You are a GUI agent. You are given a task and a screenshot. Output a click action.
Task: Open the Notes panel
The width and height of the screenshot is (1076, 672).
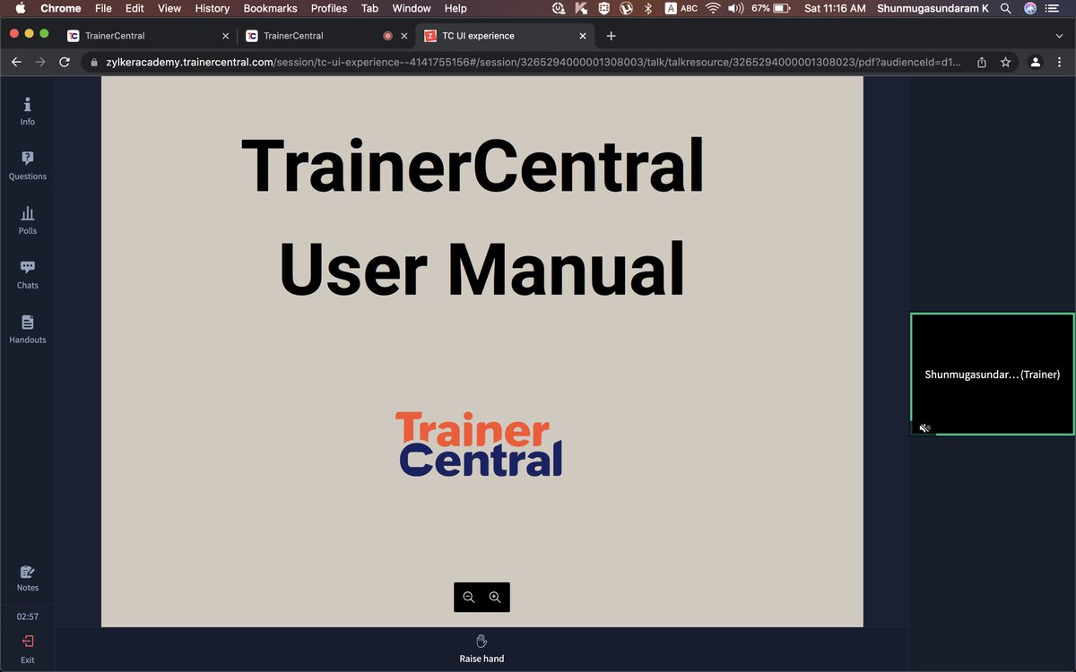[x=28, y=578]
